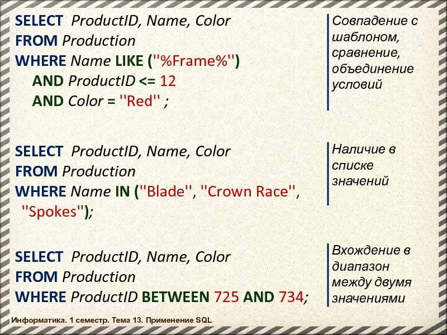Viewport: 447px width, 335px height.
Task: Click the "Наличие в списке значений" note
Action: coord(364,165)
